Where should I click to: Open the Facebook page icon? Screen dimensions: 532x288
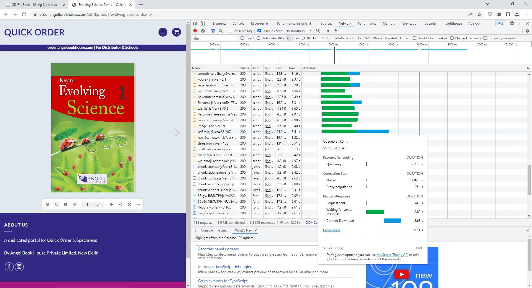point(9,266)
